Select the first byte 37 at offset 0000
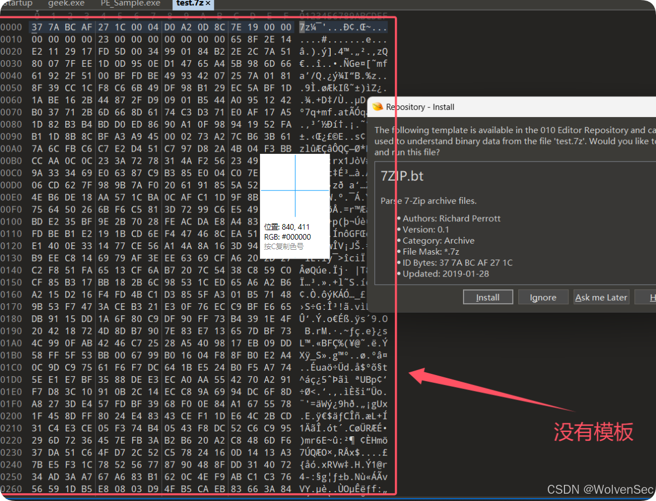 click(37, 27)
